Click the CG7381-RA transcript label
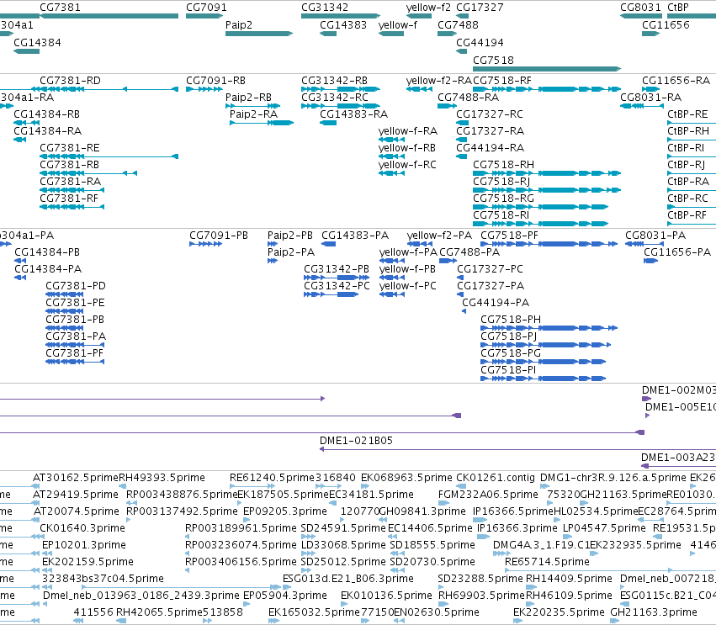Viewport: 716px width, 625px height. 71,182
